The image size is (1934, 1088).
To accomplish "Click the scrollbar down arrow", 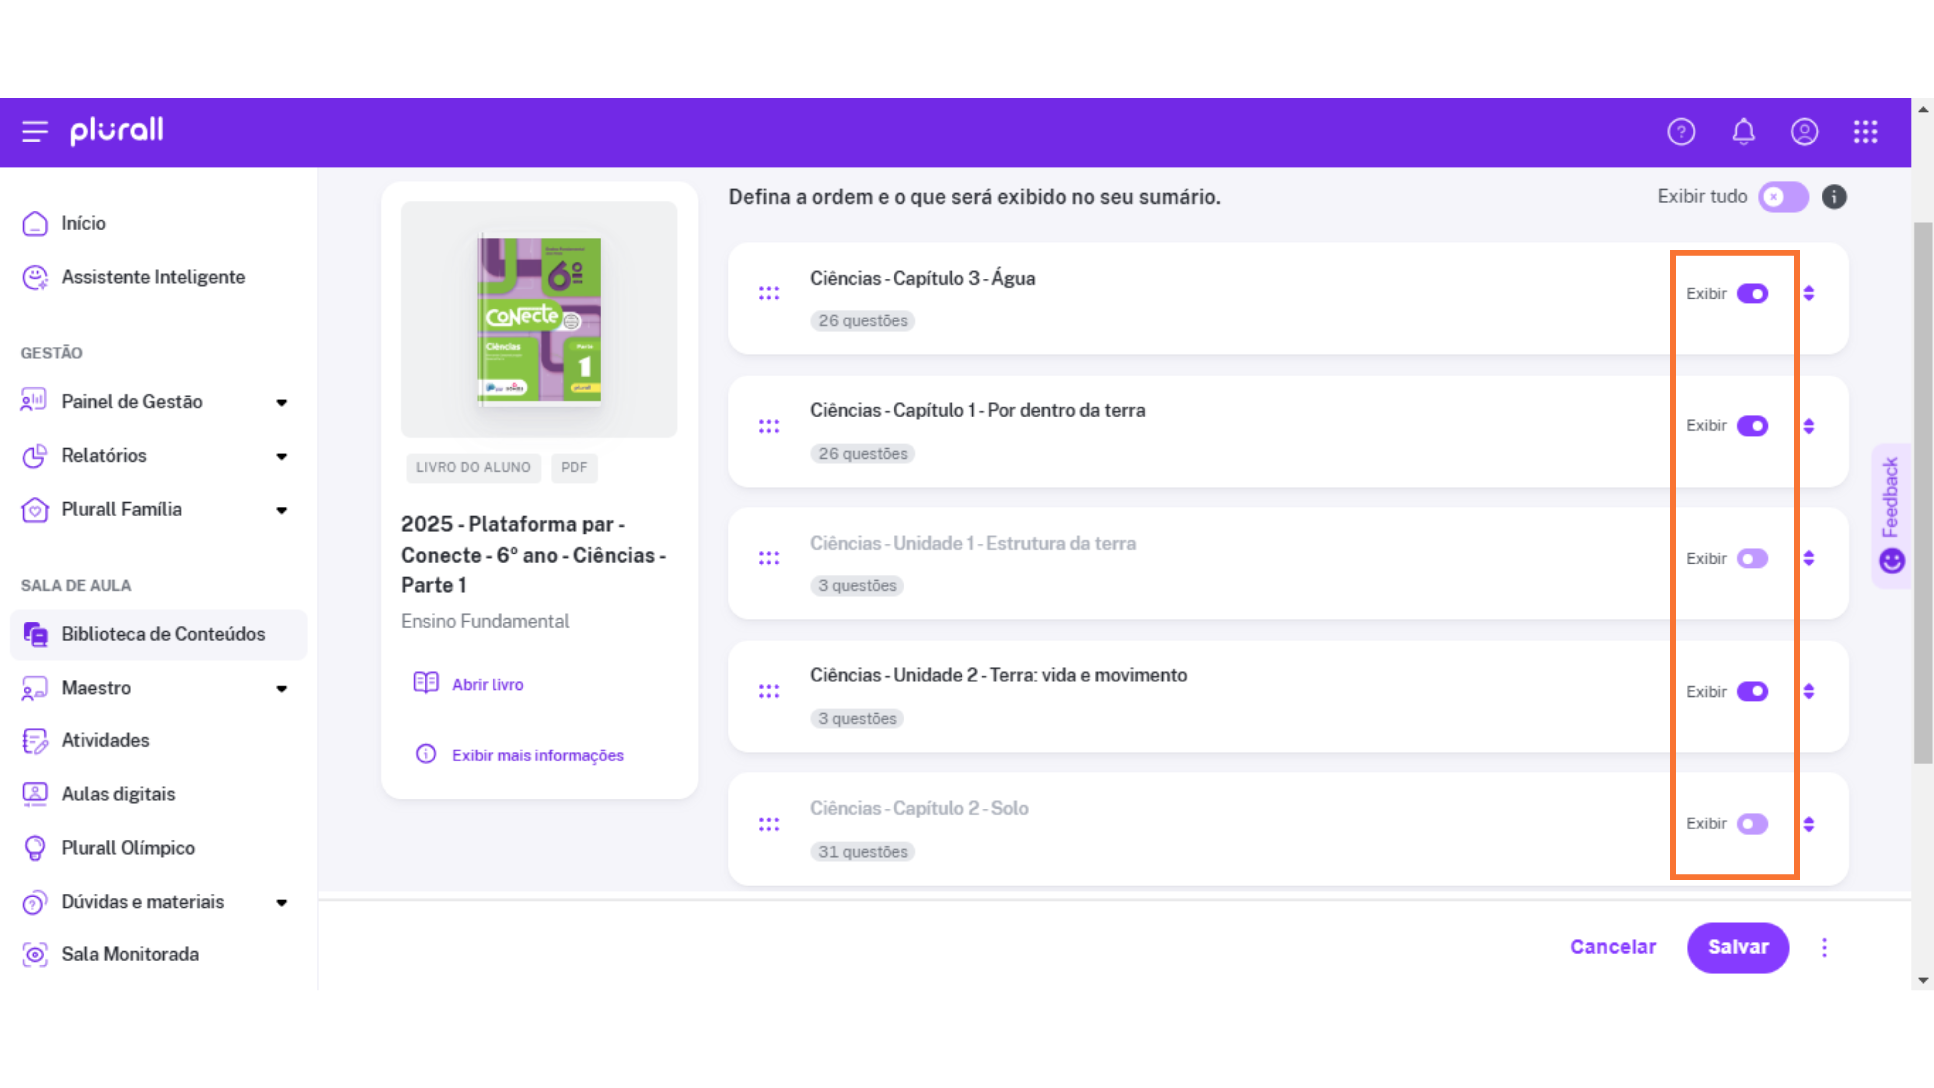I will [x=1923, y=980].
